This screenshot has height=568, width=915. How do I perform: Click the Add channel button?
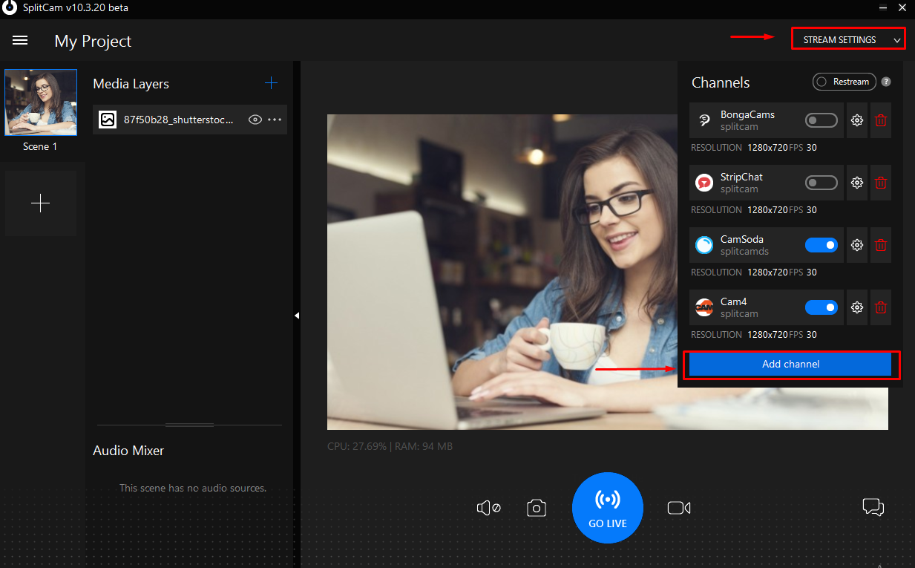790,365
